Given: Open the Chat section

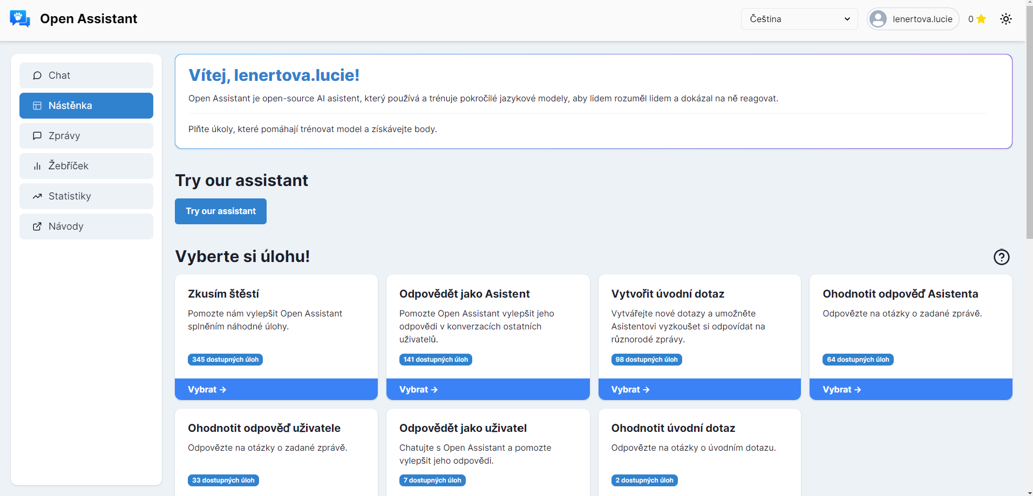Looking at the screenshot, I should coord(86,75).
